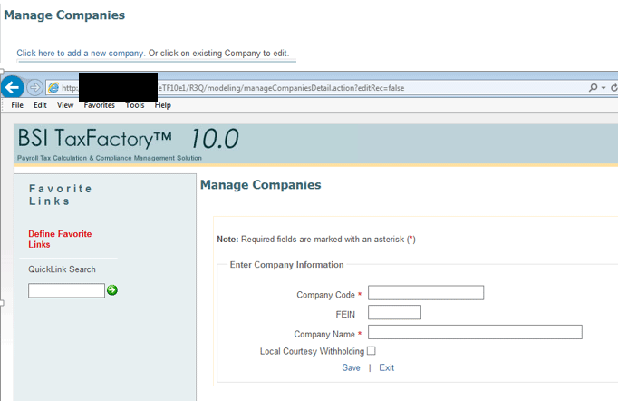This screenshot has height=401, width=618.
Task: Click the 'QuickLink Search' label
Action: click(62, 269)
